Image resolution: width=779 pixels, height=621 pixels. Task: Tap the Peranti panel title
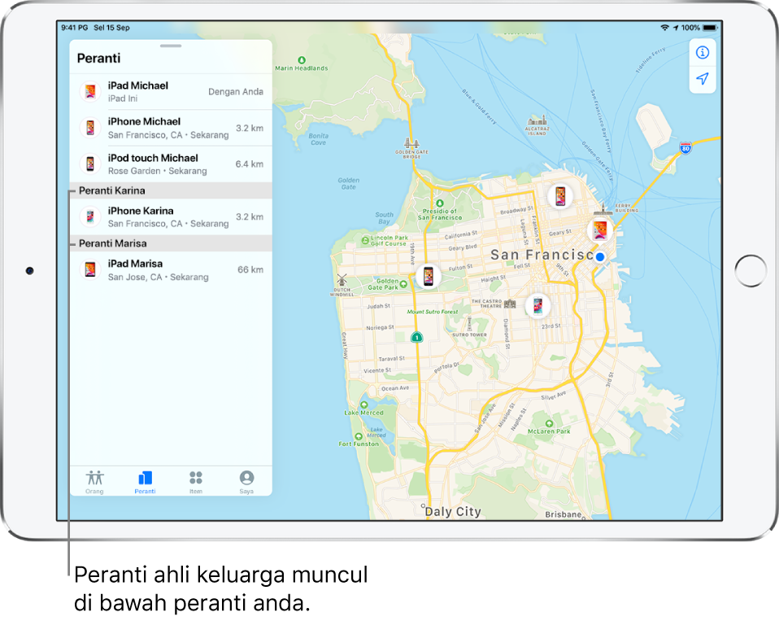click(x=99, y=58)
